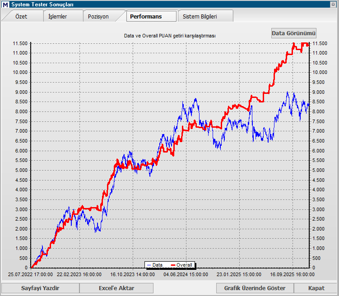Image resolution: width=339 pixels, height=296 pixels.
Task: Click the left axis value 2.000
Action: click(21, 229)
